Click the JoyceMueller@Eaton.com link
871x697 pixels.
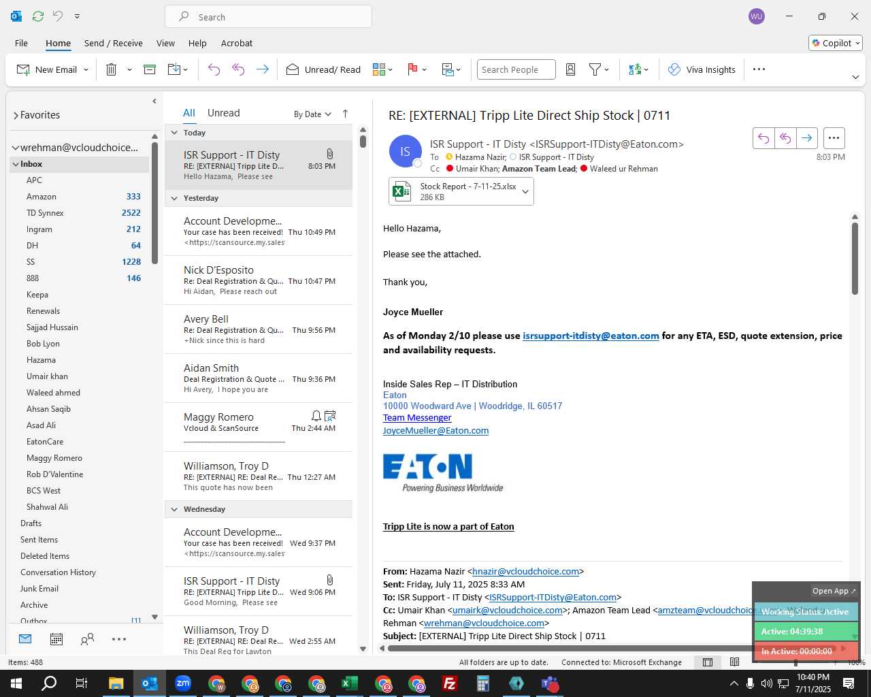(x=435, y=431)
